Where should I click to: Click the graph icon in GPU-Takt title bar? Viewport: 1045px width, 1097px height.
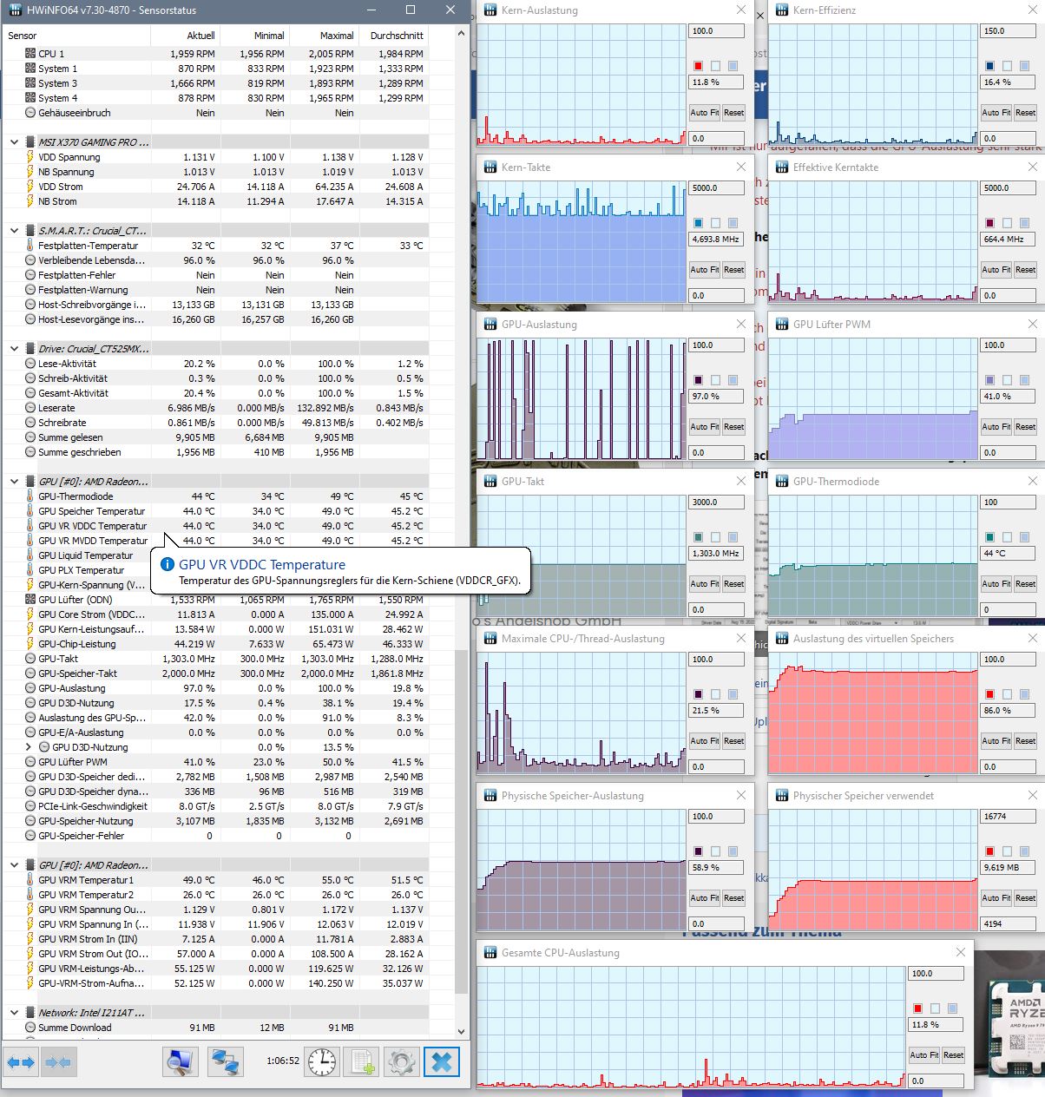point(490,482)
